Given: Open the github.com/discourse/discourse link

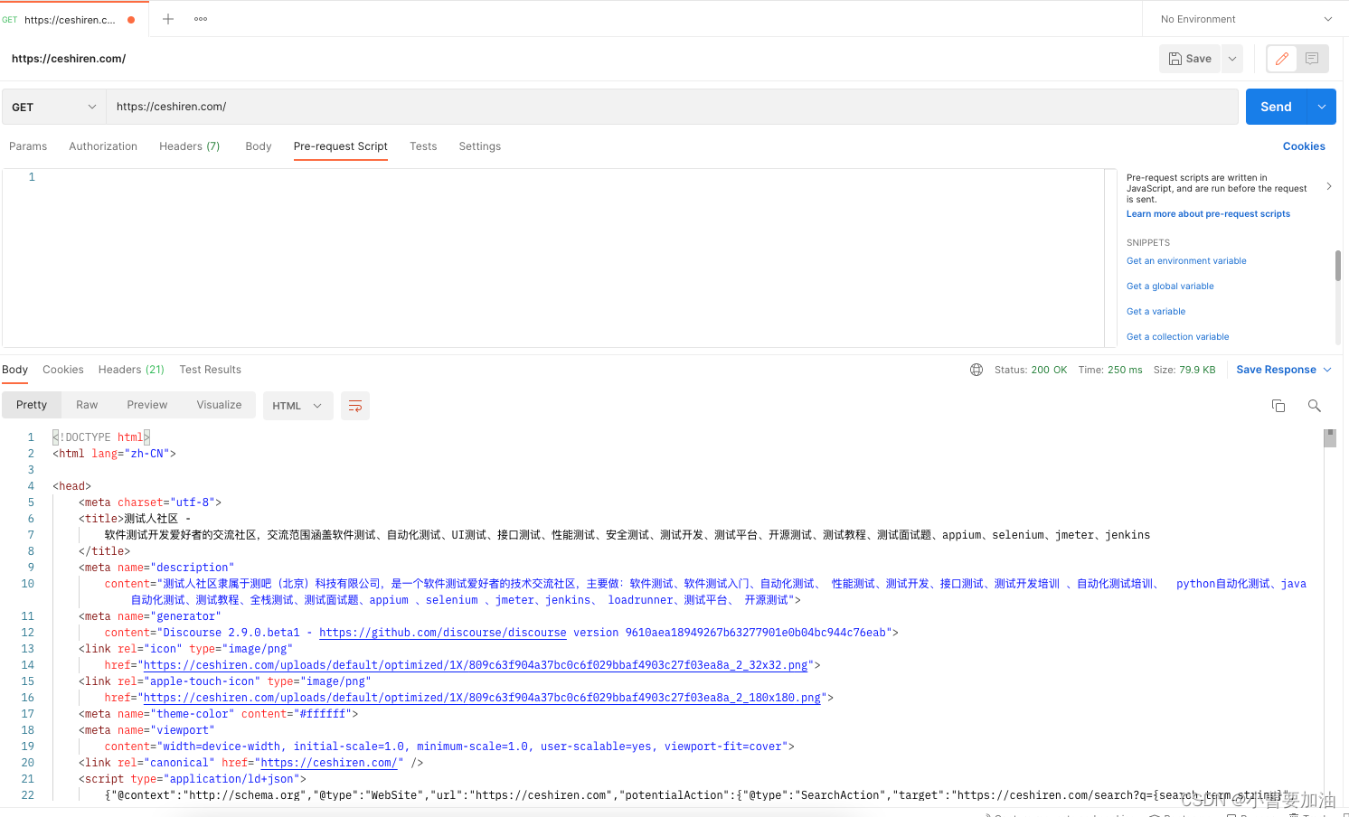Looking at the screenshot, I should (443, 633).
